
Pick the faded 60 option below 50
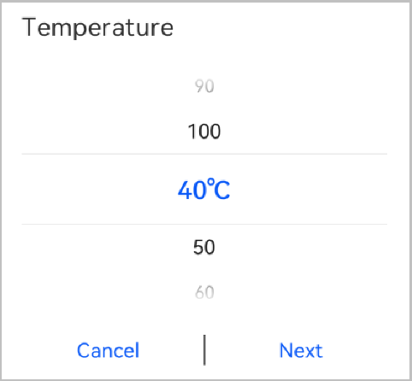[x=204, y=292]
